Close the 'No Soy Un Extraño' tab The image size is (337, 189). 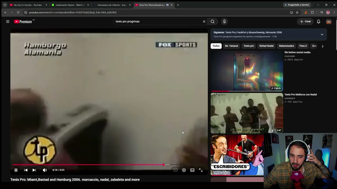coord(46,5)
